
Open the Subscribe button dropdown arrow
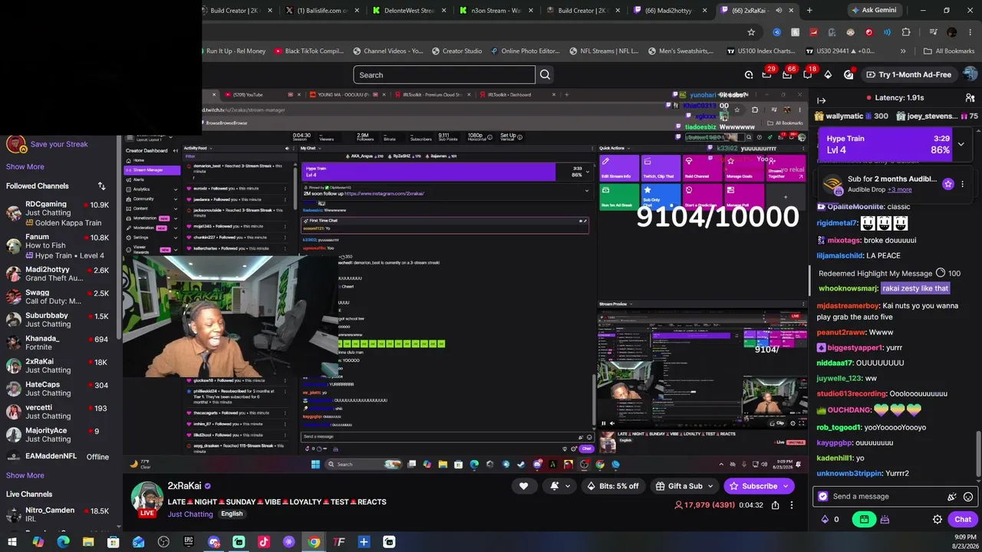click(786, 486)
